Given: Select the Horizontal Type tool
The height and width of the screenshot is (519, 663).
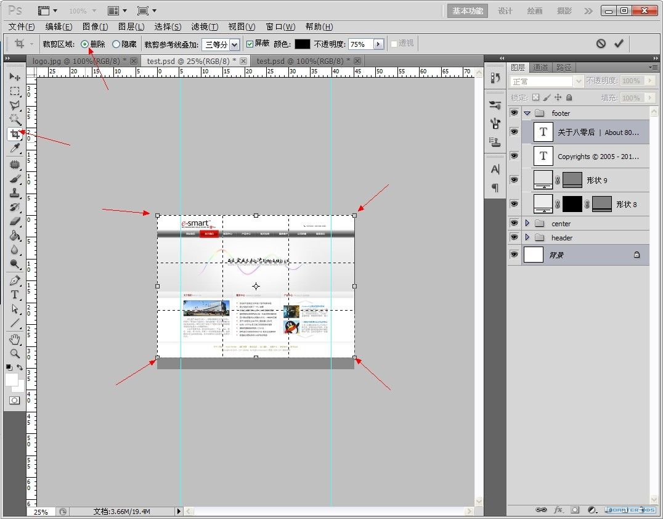Looking at the screenshot, I should point(15,295).
